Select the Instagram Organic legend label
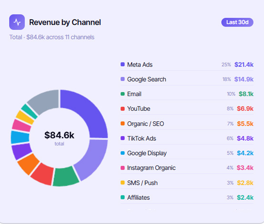 (x=151, y=168)
